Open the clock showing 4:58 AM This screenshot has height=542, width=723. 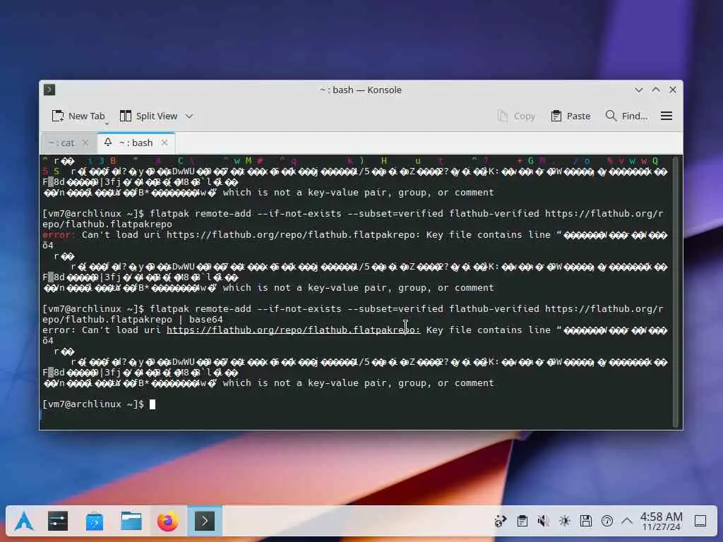[661, 522]
